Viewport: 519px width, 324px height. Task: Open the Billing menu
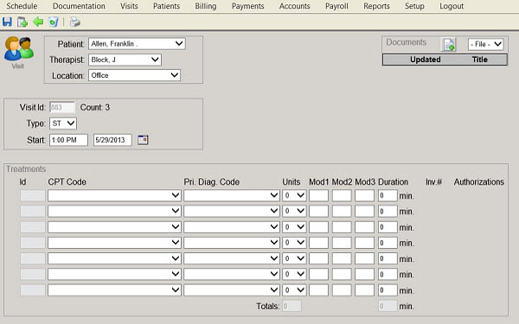(206, 6)
